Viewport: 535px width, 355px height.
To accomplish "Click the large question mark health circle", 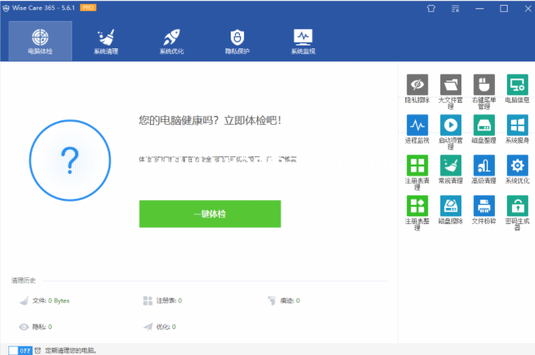I will point(70,160).
